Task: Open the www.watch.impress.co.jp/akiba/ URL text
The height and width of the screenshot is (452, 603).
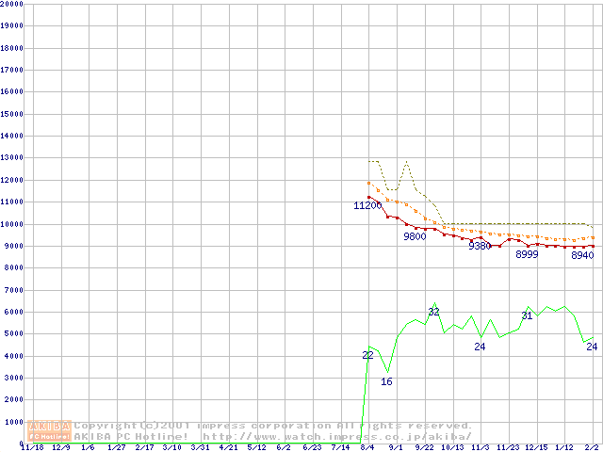Action: click(x=336, y=436)
